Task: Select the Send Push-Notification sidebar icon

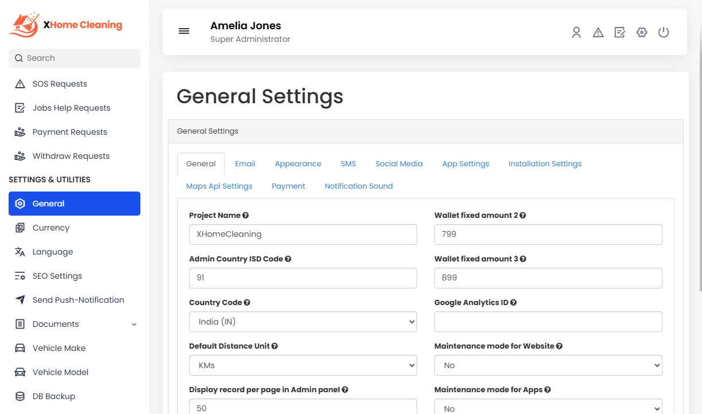Action: [x=19, y=299]
